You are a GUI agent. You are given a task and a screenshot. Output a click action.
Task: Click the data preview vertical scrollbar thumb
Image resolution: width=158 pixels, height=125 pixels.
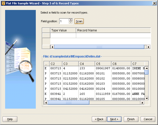click(x=147, y=72)
